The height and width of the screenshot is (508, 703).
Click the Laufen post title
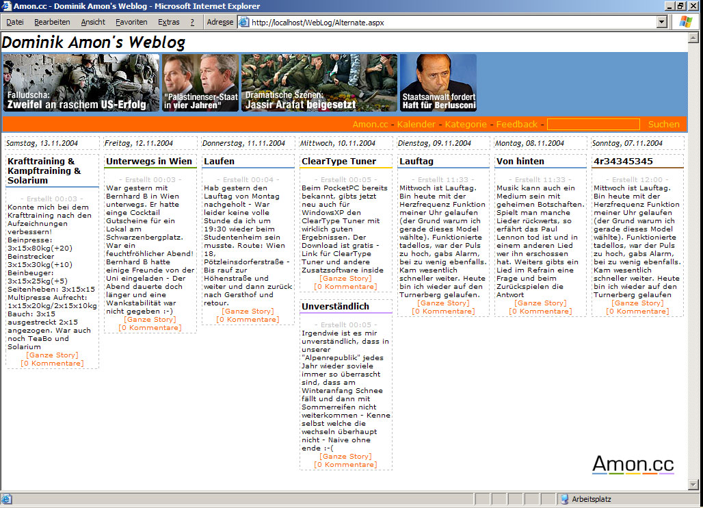click(220, 161)
